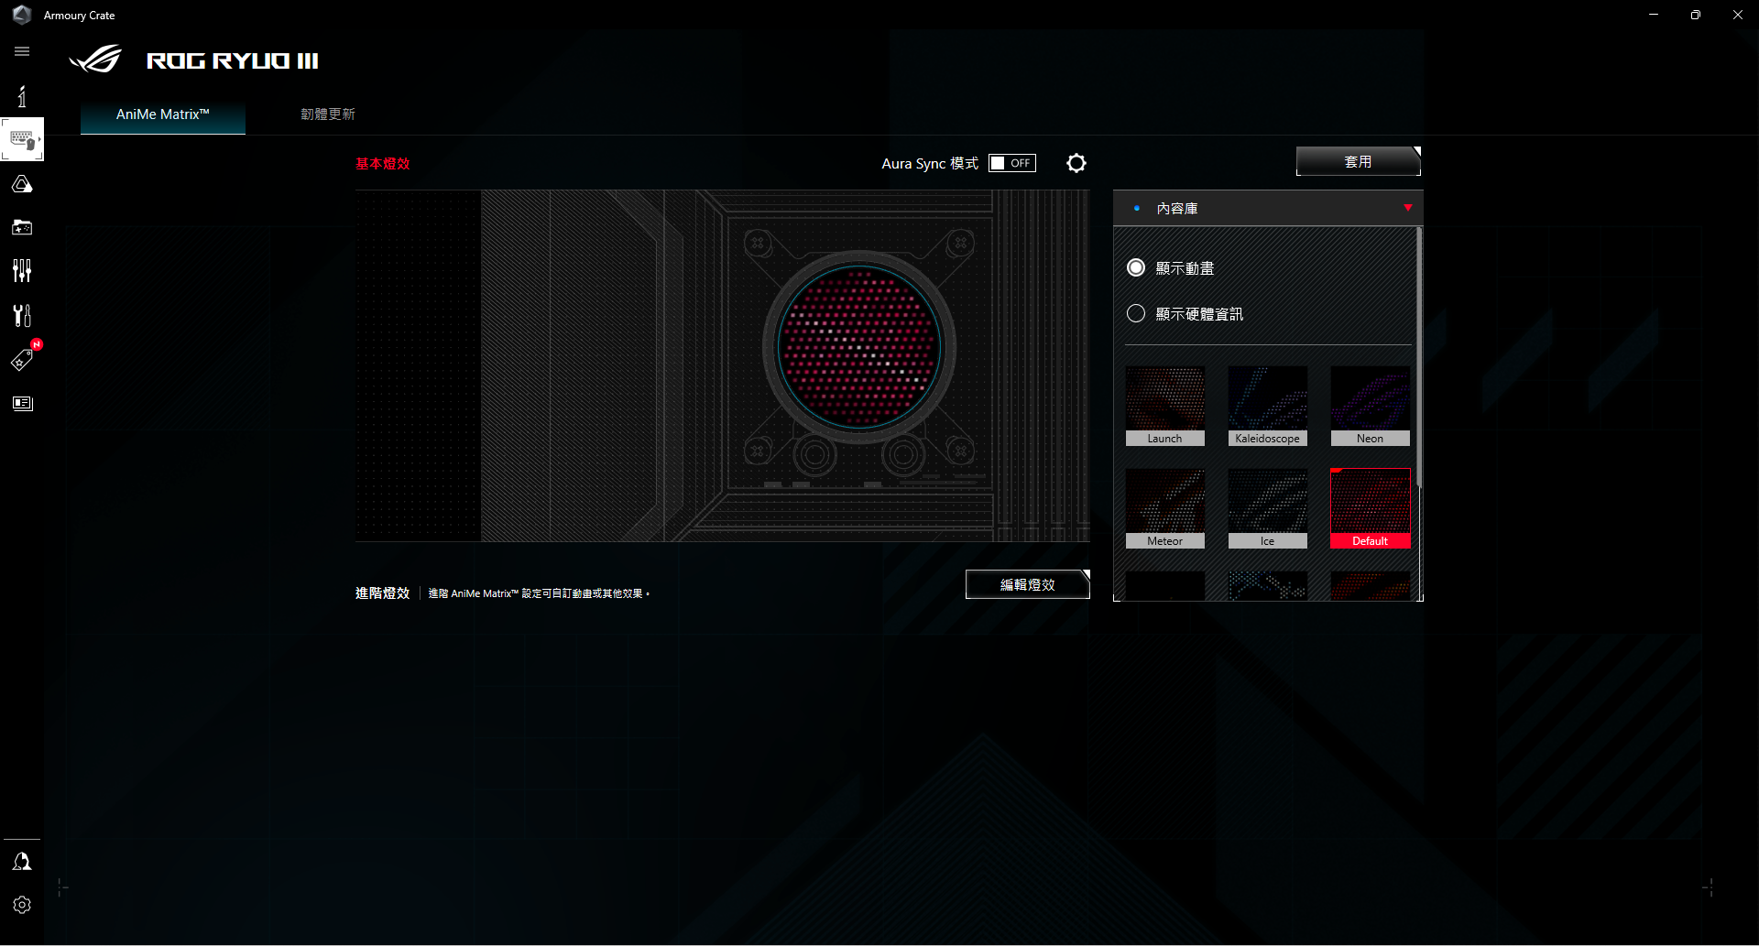This screenshot has width=1759, height=946.
Task: Click the 套用 apply button
Action: [x=1359, y=161]
